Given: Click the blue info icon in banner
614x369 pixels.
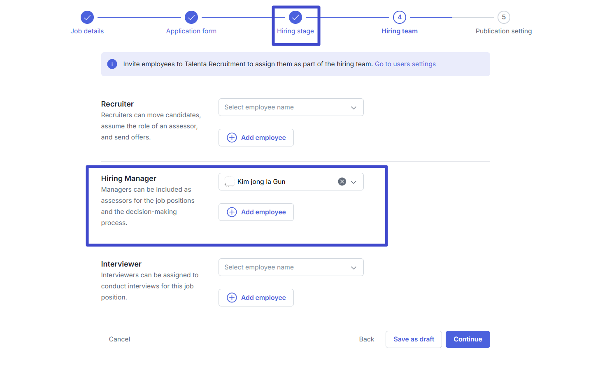Looking at the screenshot, I should (112, 64).
